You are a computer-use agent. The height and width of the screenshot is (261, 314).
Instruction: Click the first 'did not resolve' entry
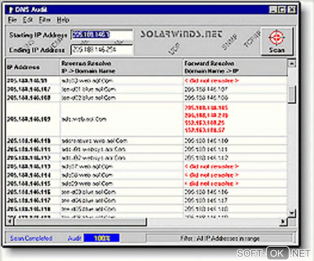click(x=211, y=81)
